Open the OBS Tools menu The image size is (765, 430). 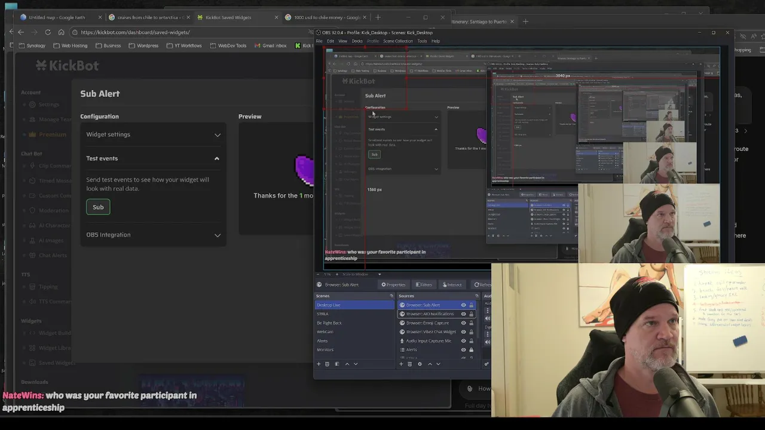(422, 41)
